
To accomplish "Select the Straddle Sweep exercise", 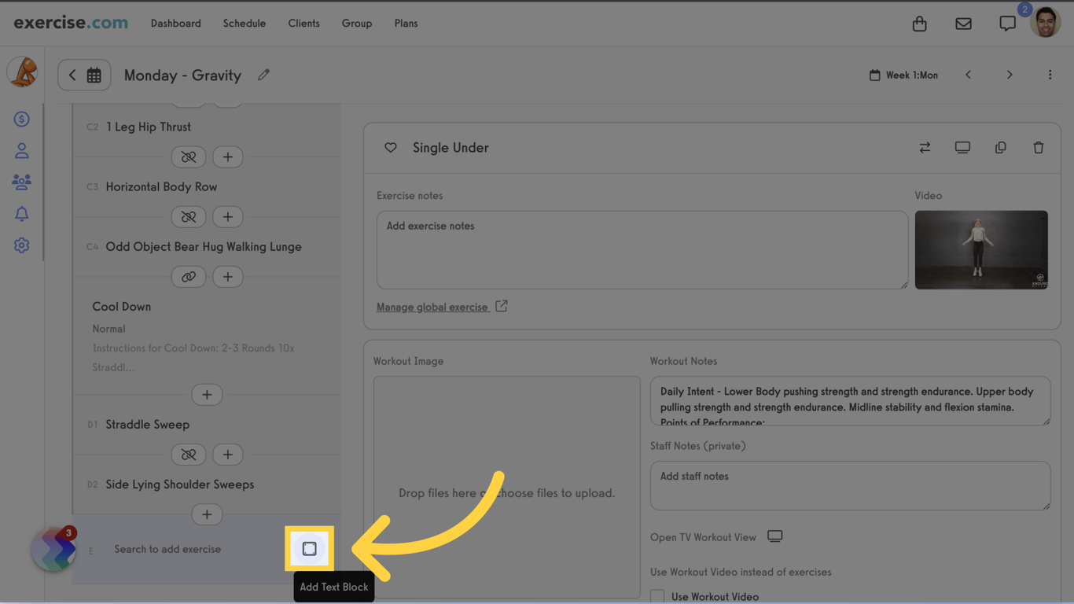I will [x=148, y=425].
